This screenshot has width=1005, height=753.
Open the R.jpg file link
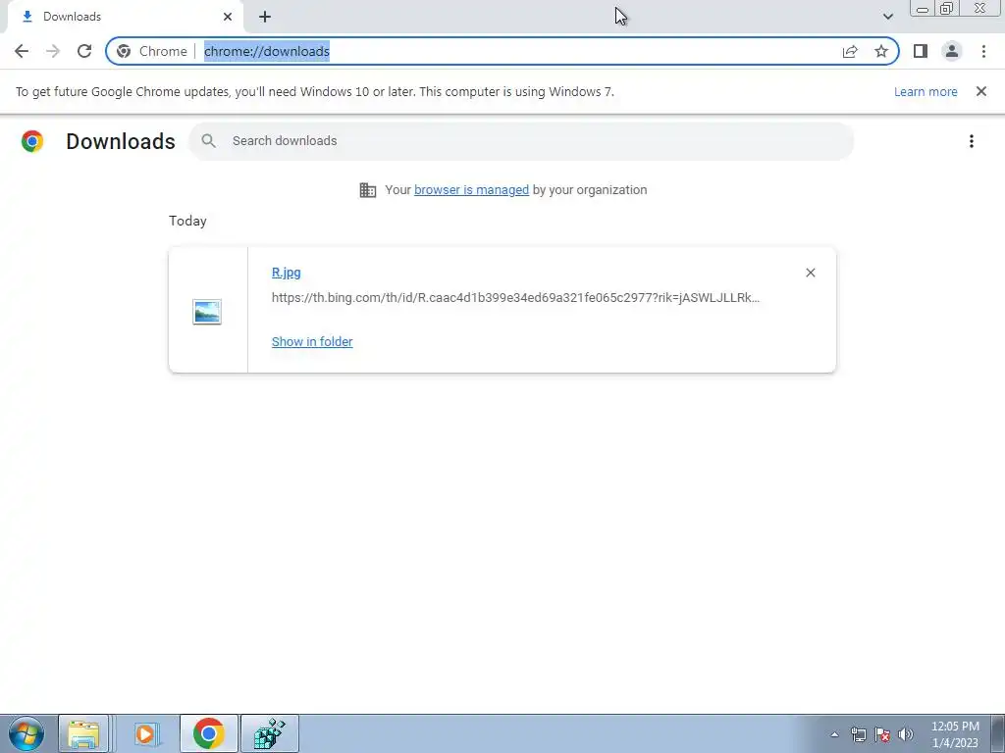coord(286,273)
